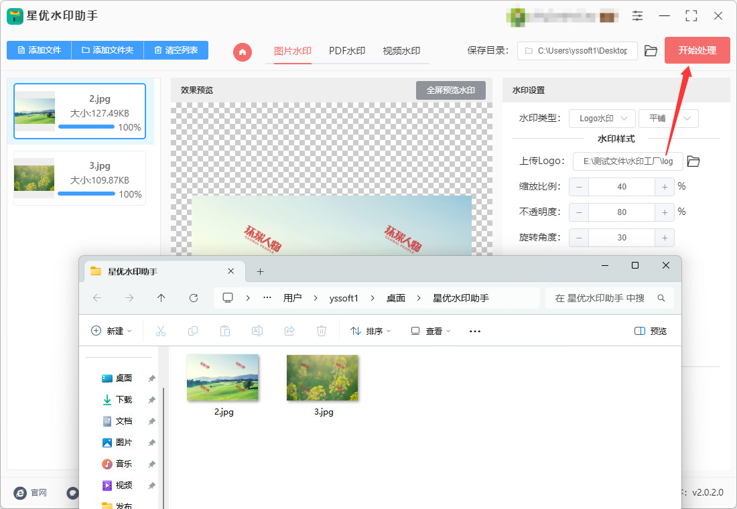Click the 旋转角度 rotation value field
737x509 pixels.
(x=621, y=238)
